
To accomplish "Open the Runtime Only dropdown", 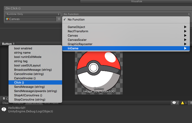I will 33,14.
